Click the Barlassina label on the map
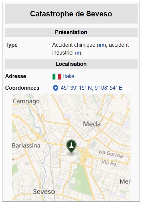The image size is (142, 203). point(26,146)
